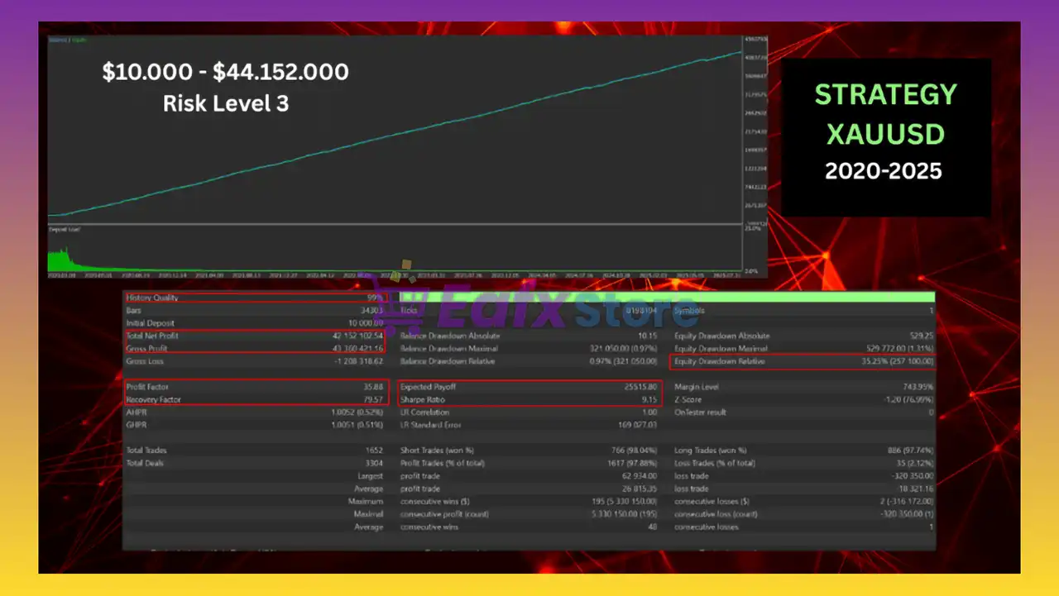
Task: Select the Expected Payoff row
Action: [529, 387]
